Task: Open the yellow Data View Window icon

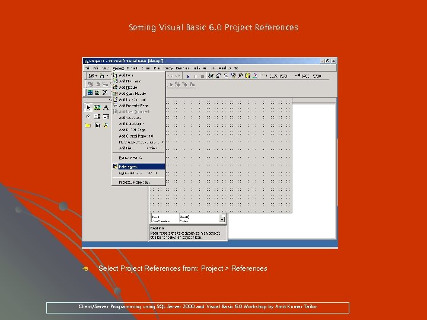Action: pos(247,76)
